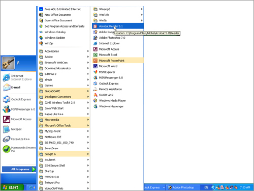Expand the Winamp3 submenu arrow

click(x=142, y=9)
